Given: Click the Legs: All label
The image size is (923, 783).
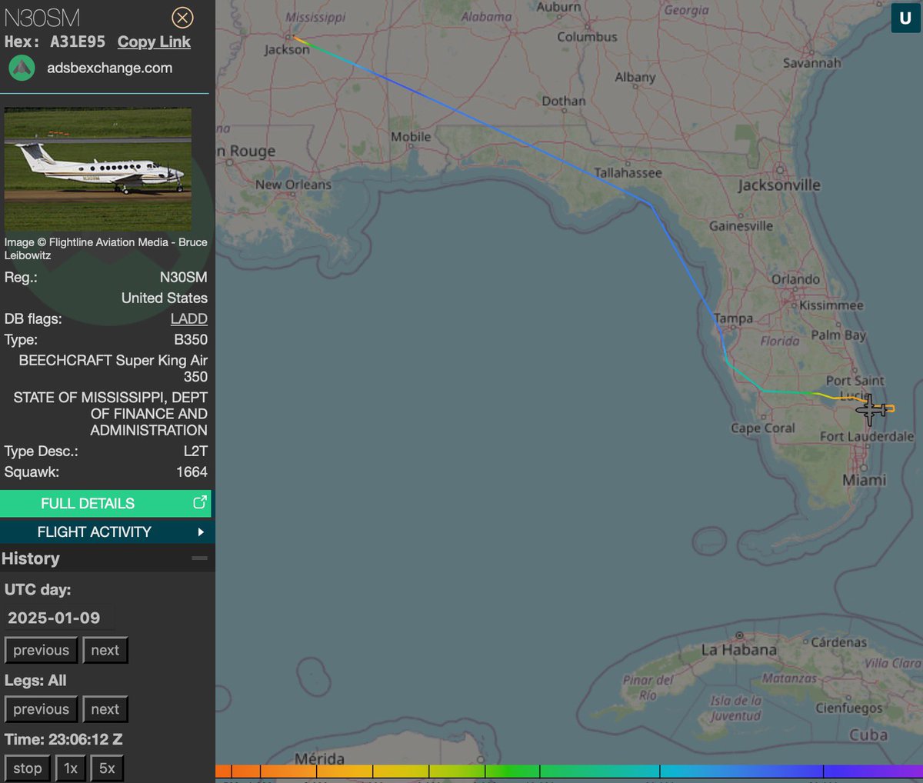Looking at the screenshot, I should point(35,680).
